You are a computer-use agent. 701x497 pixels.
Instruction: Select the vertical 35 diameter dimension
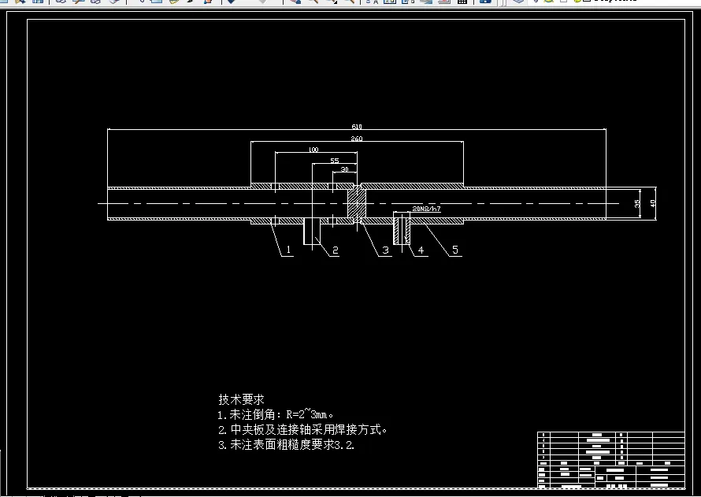point(637,204)
